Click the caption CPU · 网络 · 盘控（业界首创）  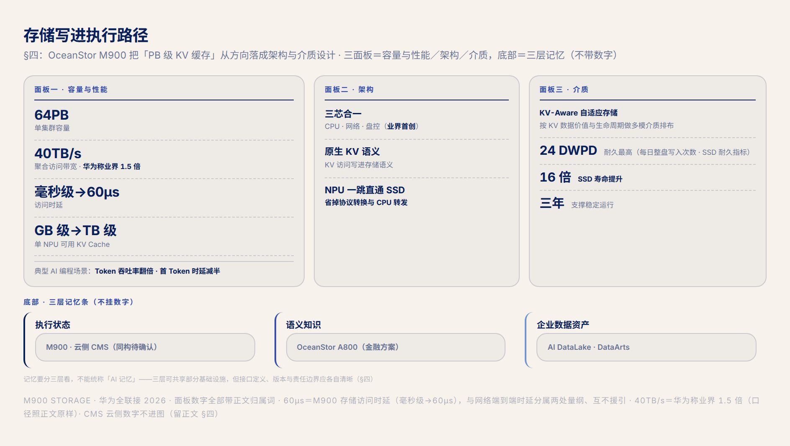[372, 126]
